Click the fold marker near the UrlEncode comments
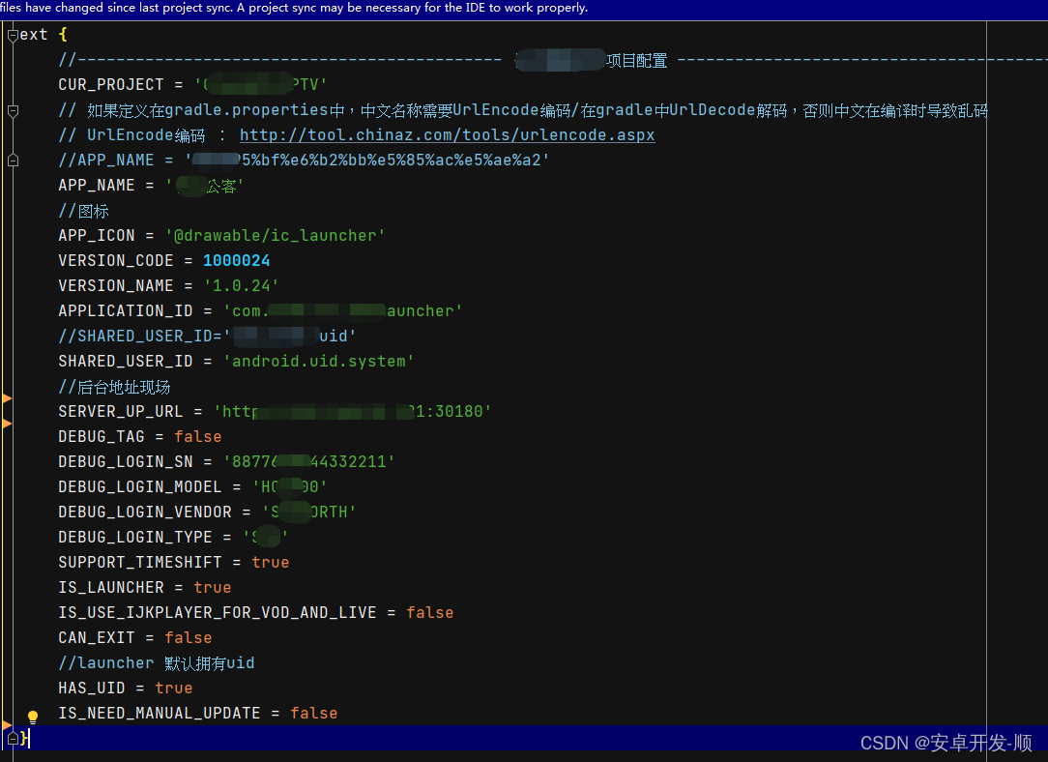 (13, 111)
